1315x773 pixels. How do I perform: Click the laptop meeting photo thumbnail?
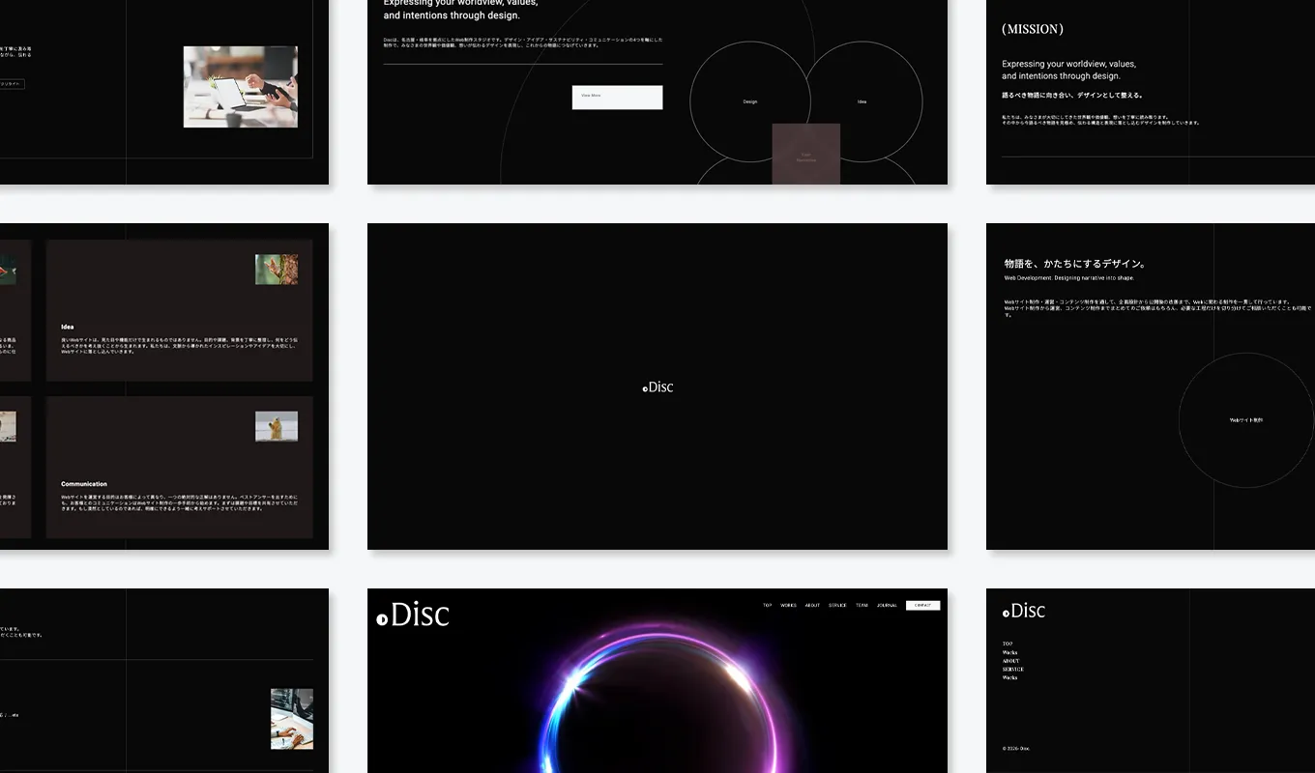tap(240, 86)
